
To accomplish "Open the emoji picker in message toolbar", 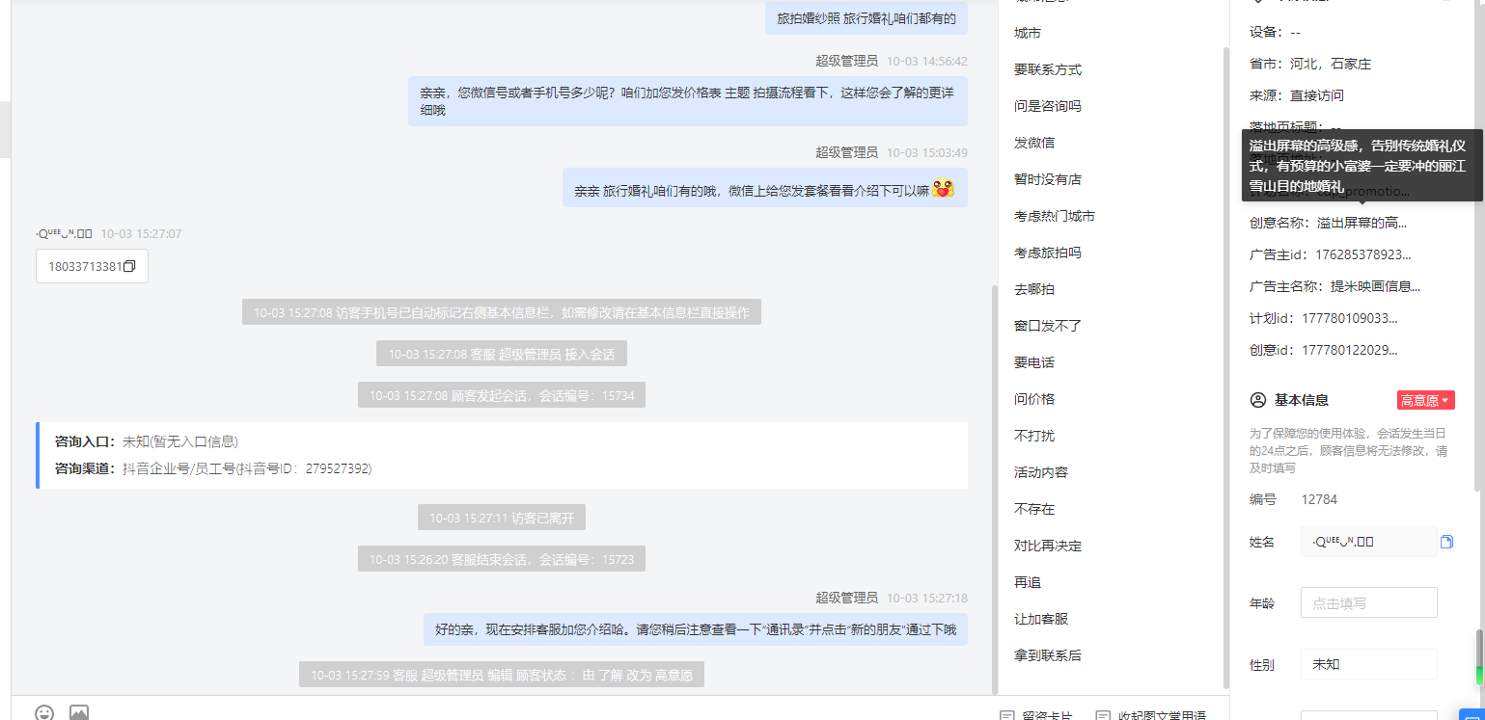I will [44, 713].
